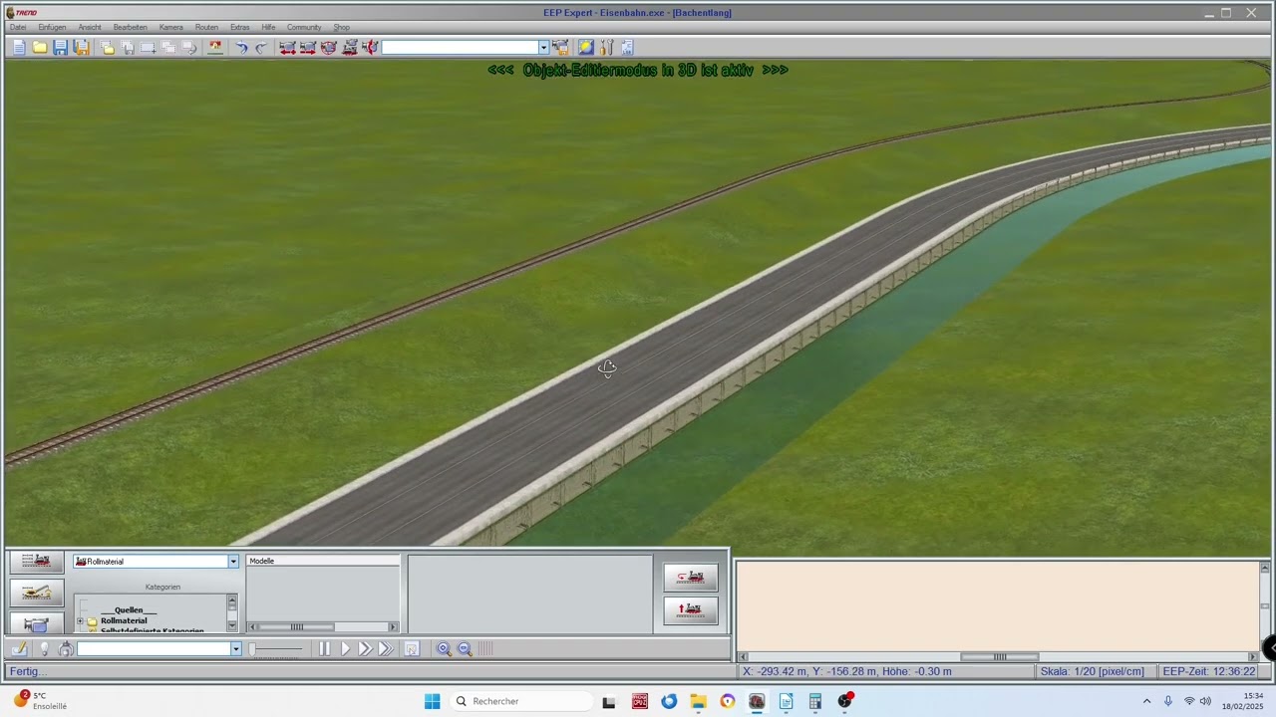The image size is (1276, 717).
Task: Click the locomotive-with-floppy icon after the dropdown
Action: click(560, 47)
